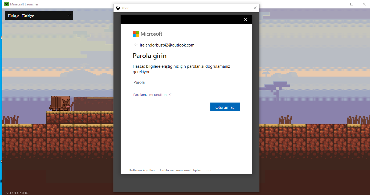Maximize the Minecraft Launcher window
Viewport: 370px width, 195px height.
tap(352, 4)
